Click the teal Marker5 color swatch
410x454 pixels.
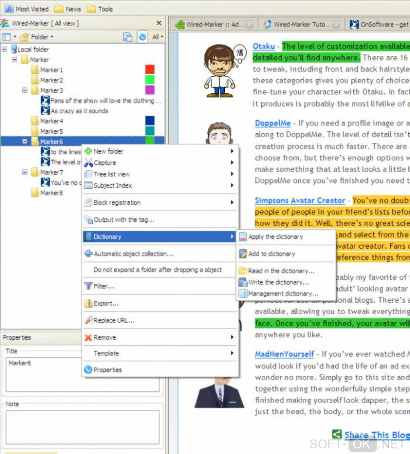150,131
